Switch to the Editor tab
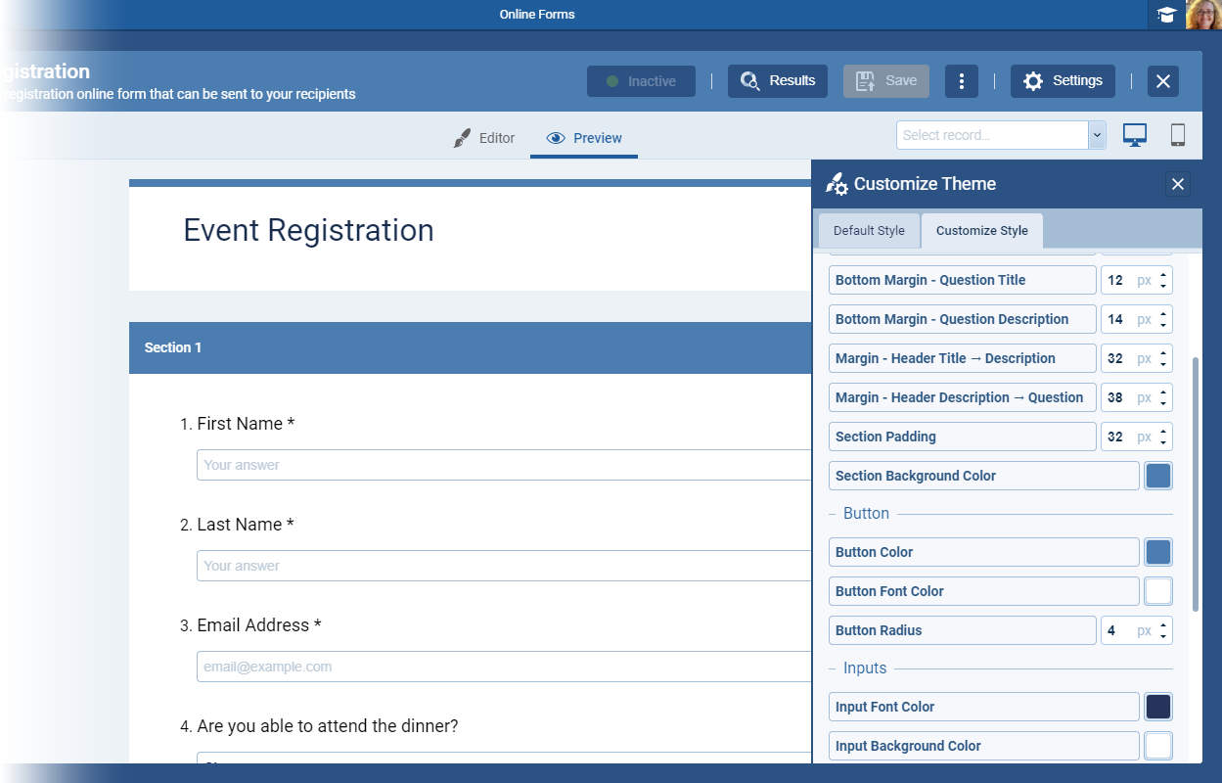1222x783 pixels. (x=484, y=138)
